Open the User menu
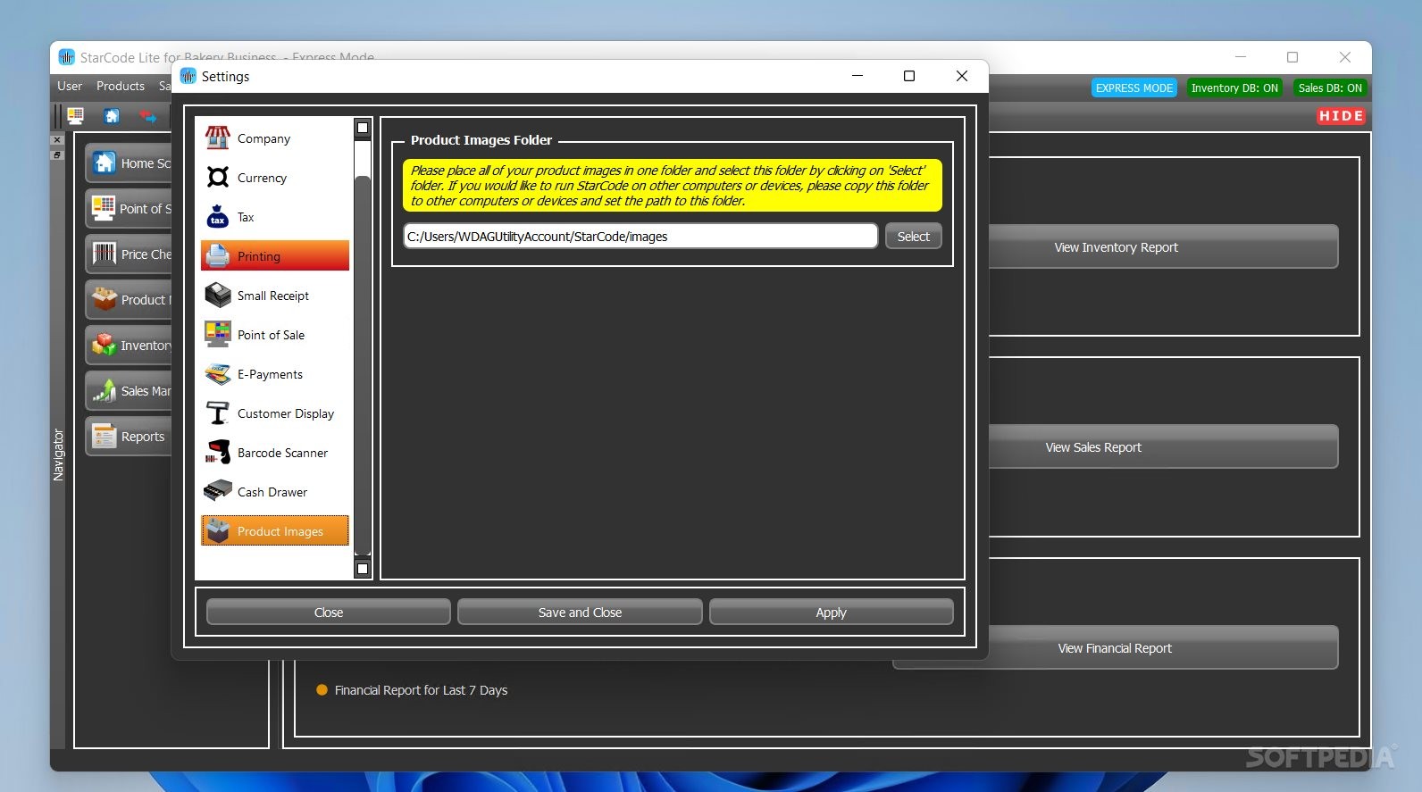The image size is (1422, 792). [x=70, y=87]
